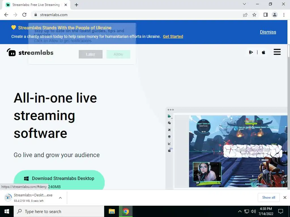Close the Streamlabs tab
The width and height of the screenshot is (290, 217).
point(66,5)
